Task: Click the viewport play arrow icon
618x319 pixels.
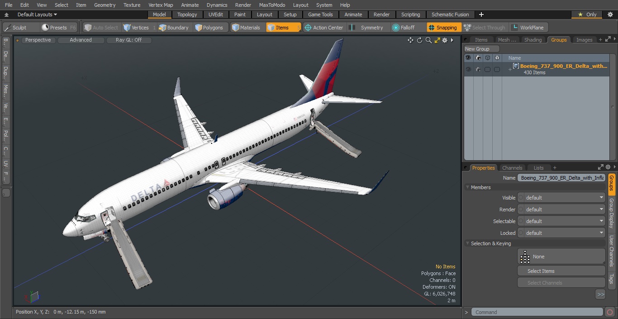Action: tap(452, 40)
